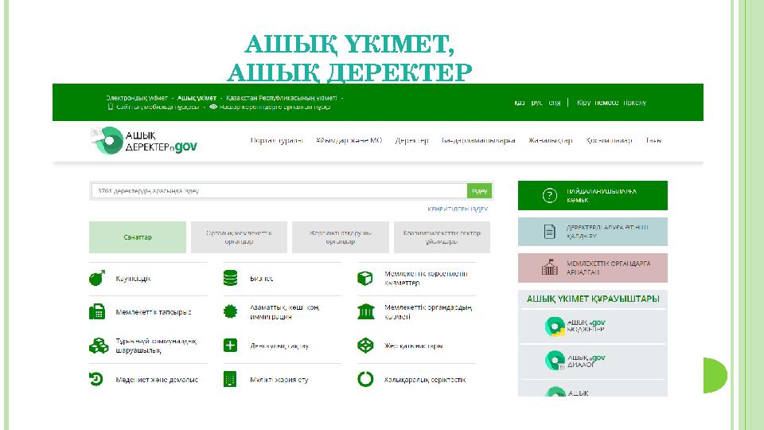The height and width of the screenshot is (430, 764).
Task: Open the Қауіпсіздік category text
Action: 133,279
